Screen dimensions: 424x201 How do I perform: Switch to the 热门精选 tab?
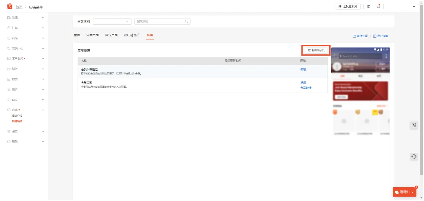pyautogui.click(x=130, y=35)
